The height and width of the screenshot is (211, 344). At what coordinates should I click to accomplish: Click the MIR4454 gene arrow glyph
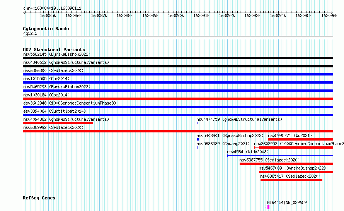coord(267,207)
